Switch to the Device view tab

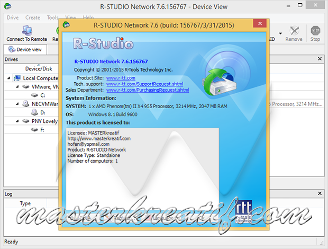pos(25,50)
